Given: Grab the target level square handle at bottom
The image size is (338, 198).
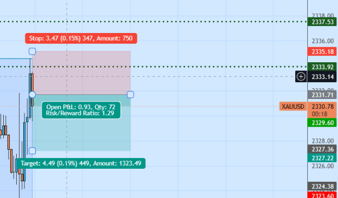Looking at the screenshot, I should pyautogui.click(x=32, y=151).
